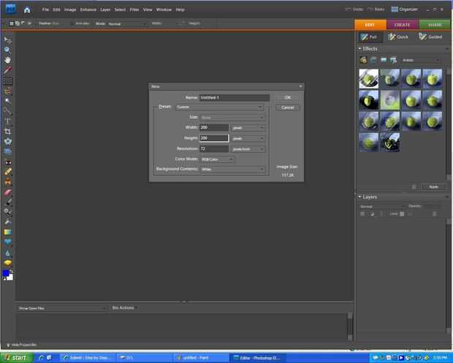Click the white background color swatch
This screenshot has width=453, height=363.
tap(10, 277)
